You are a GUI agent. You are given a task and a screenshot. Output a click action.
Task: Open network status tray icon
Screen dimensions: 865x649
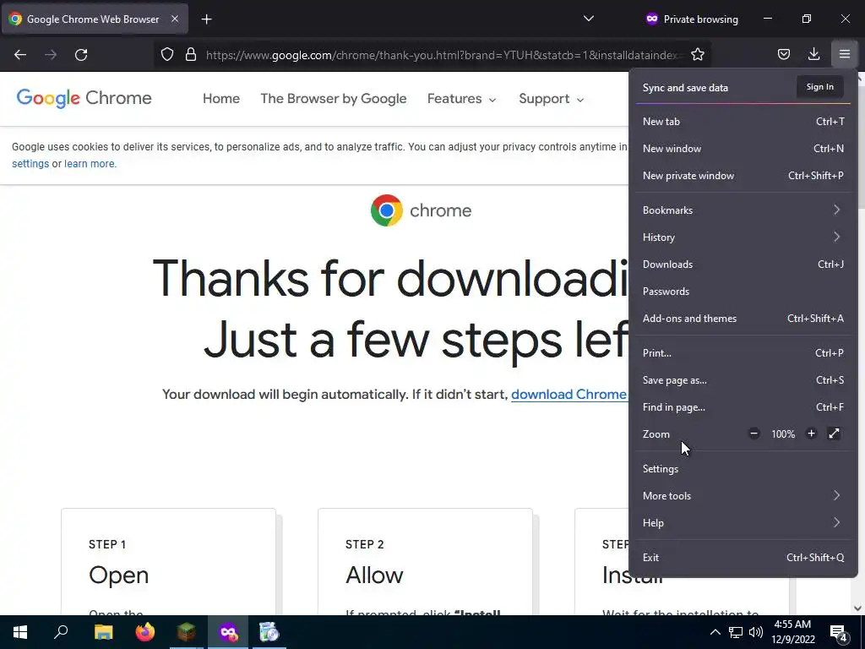coord(736,632)
